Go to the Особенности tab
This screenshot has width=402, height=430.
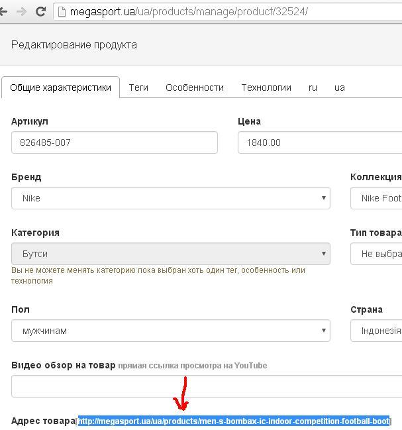coord(195,87)
